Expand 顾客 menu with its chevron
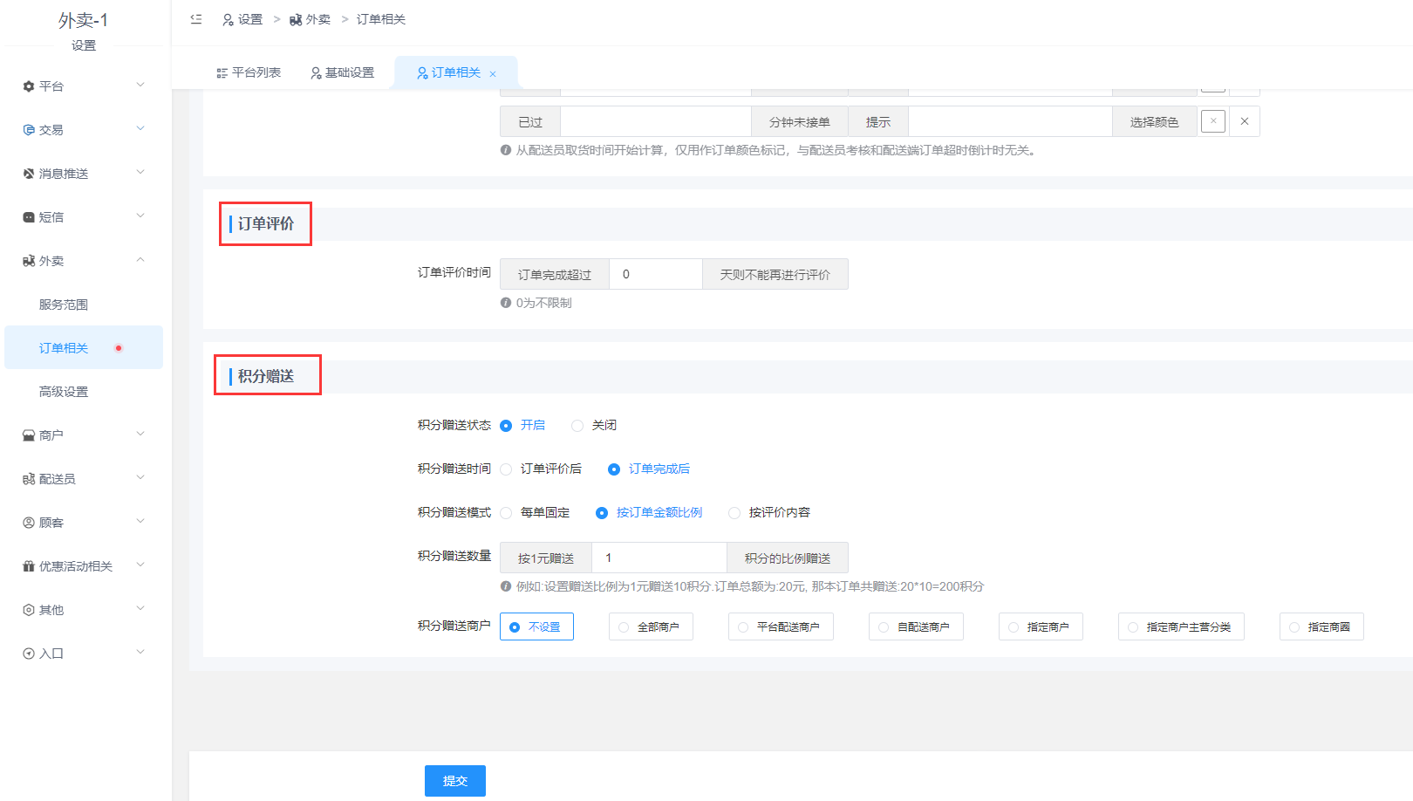 pos(140,522)
